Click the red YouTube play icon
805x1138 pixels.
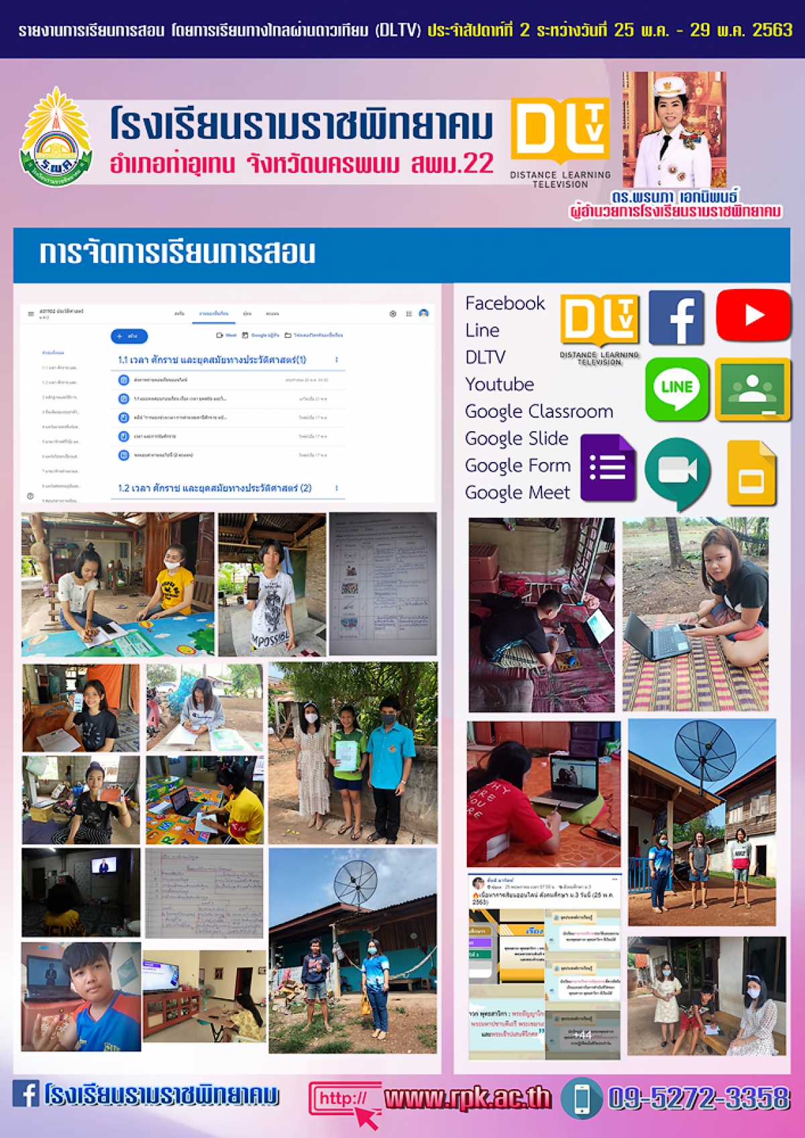tap(753, 315)
